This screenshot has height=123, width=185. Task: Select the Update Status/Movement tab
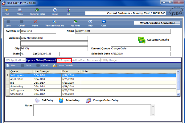tap(41, 60)
